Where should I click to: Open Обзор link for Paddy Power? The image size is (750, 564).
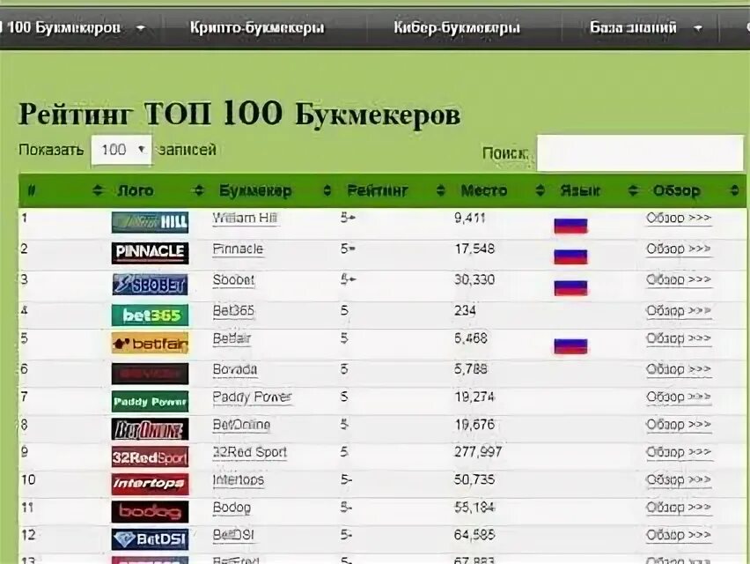pyautogui.click(x=679, y=397)
